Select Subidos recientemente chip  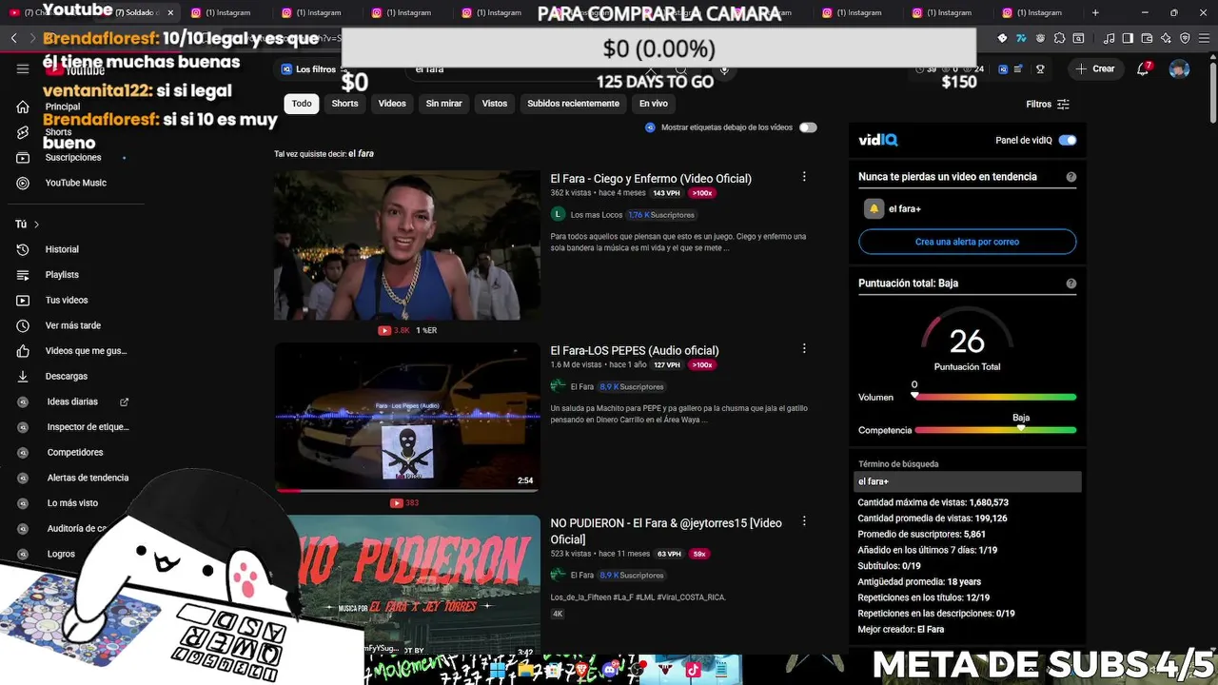pyautogui.click(x=573, y=104)
